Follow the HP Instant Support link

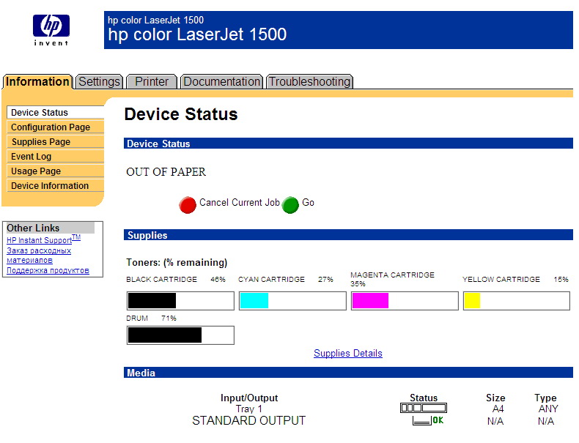(43, 239)
